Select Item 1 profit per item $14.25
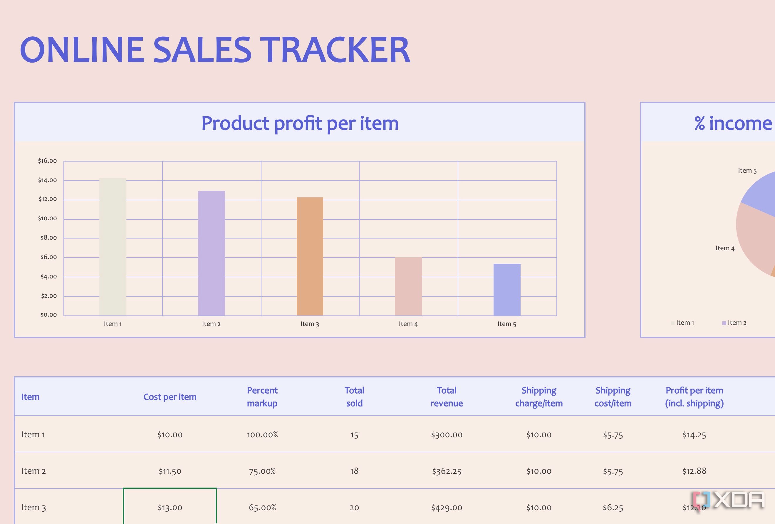 (694, 435)
